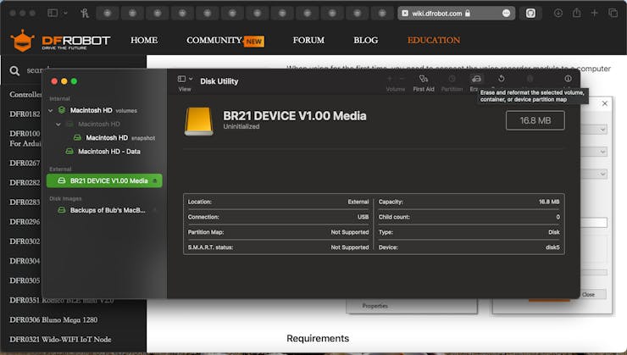Click the wiki.dfrobot.com address bar

pyautogui.click(x=456, y=14)
